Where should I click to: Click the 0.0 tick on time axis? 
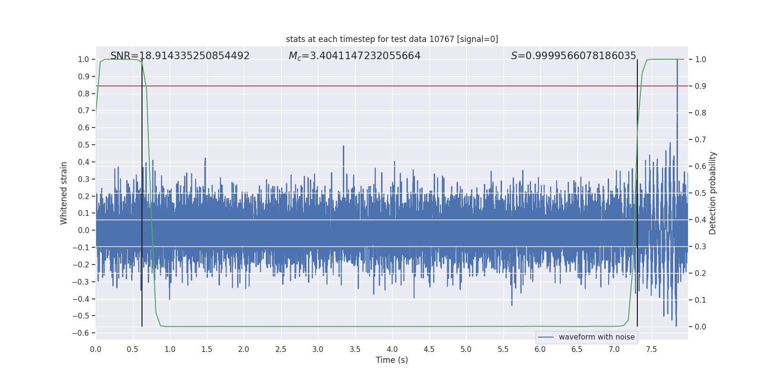[x=96, y=349]
